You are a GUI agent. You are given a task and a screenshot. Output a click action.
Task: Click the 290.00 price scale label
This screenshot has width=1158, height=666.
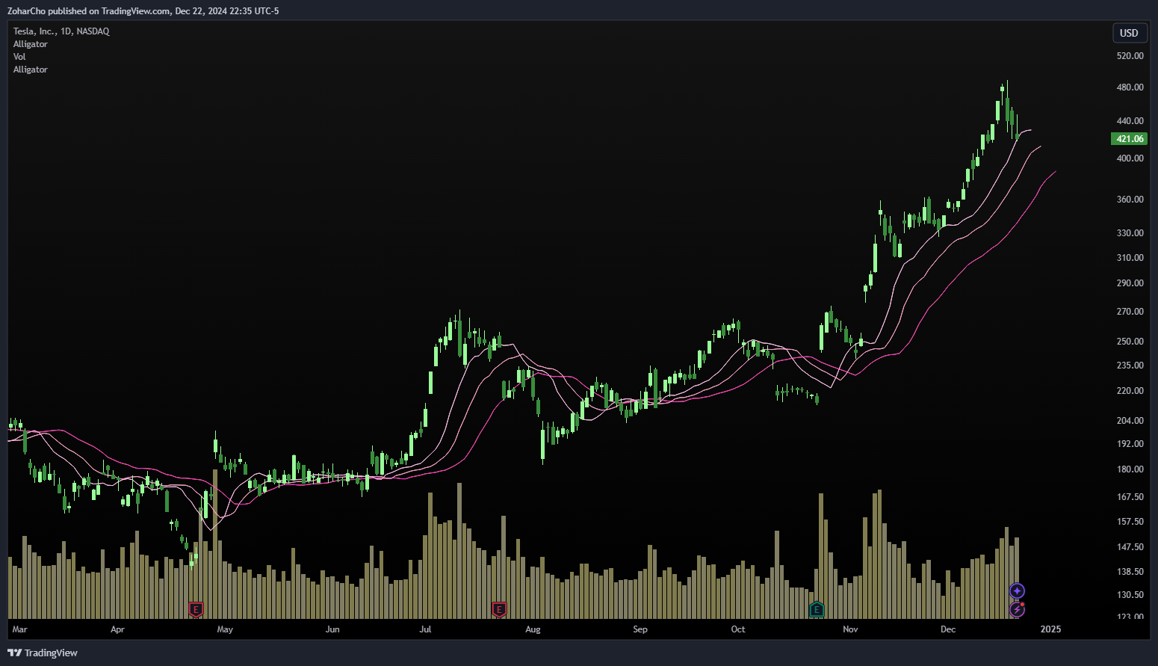coord(1130,283)
